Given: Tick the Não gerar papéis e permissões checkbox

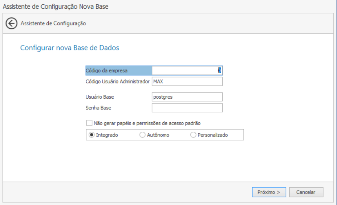Looking at the screenshot, I should tap(89, 123).
